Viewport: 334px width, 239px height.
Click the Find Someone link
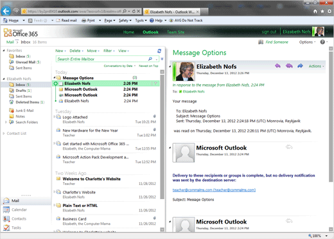277,42
